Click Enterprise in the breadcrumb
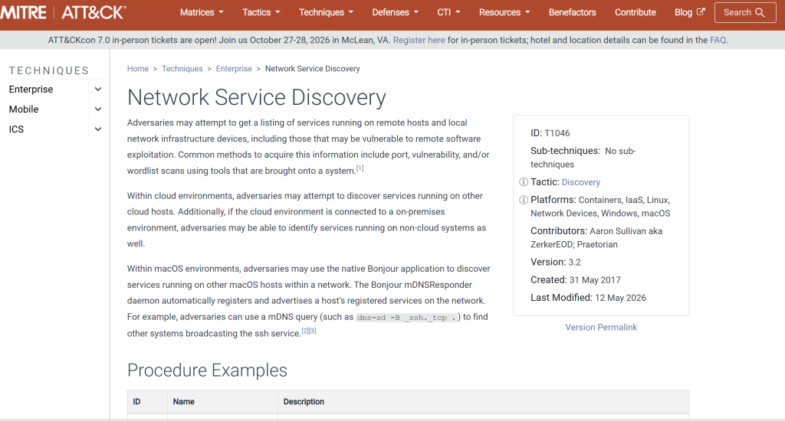 coord(234,69)
